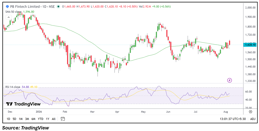Select the All time range
The width and height of the screenshot is (259, 131).
53,119
